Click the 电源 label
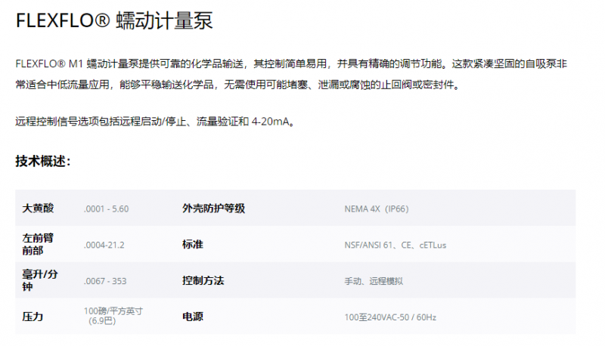Image resolution: width=605 pixels, height=346 pixels. [192, 317]
